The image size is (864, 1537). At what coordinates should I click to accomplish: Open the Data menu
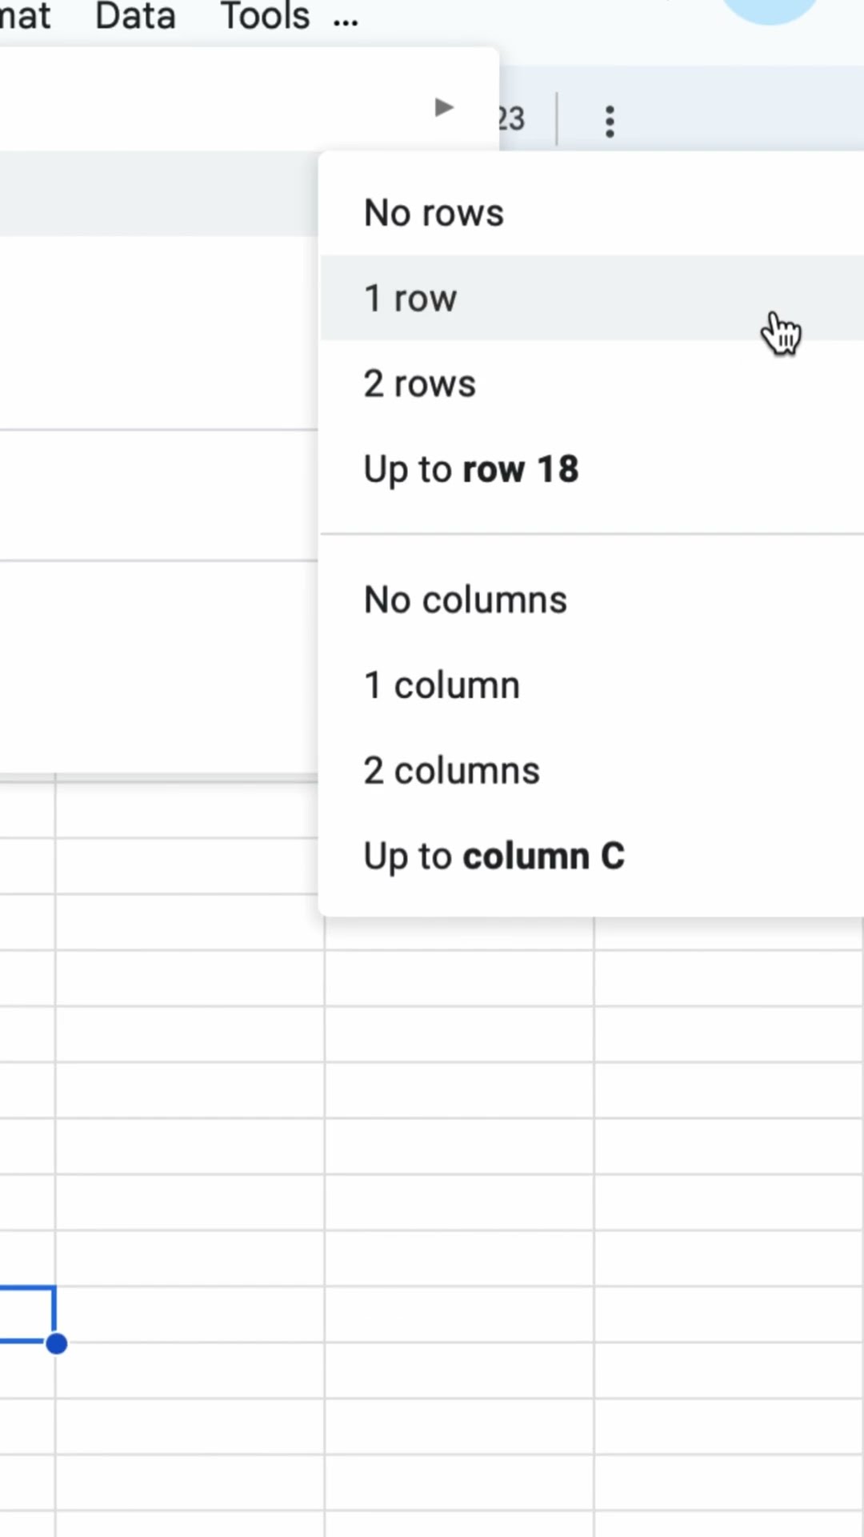click(x=135, y=16)
